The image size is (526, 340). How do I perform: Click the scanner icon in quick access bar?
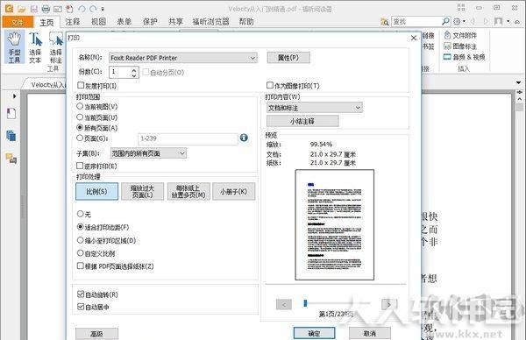tap(58, 9)
